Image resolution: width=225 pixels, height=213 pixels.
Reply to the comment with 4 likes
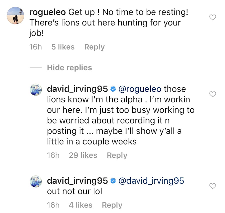pyautogui.click(x=112, y=205)
